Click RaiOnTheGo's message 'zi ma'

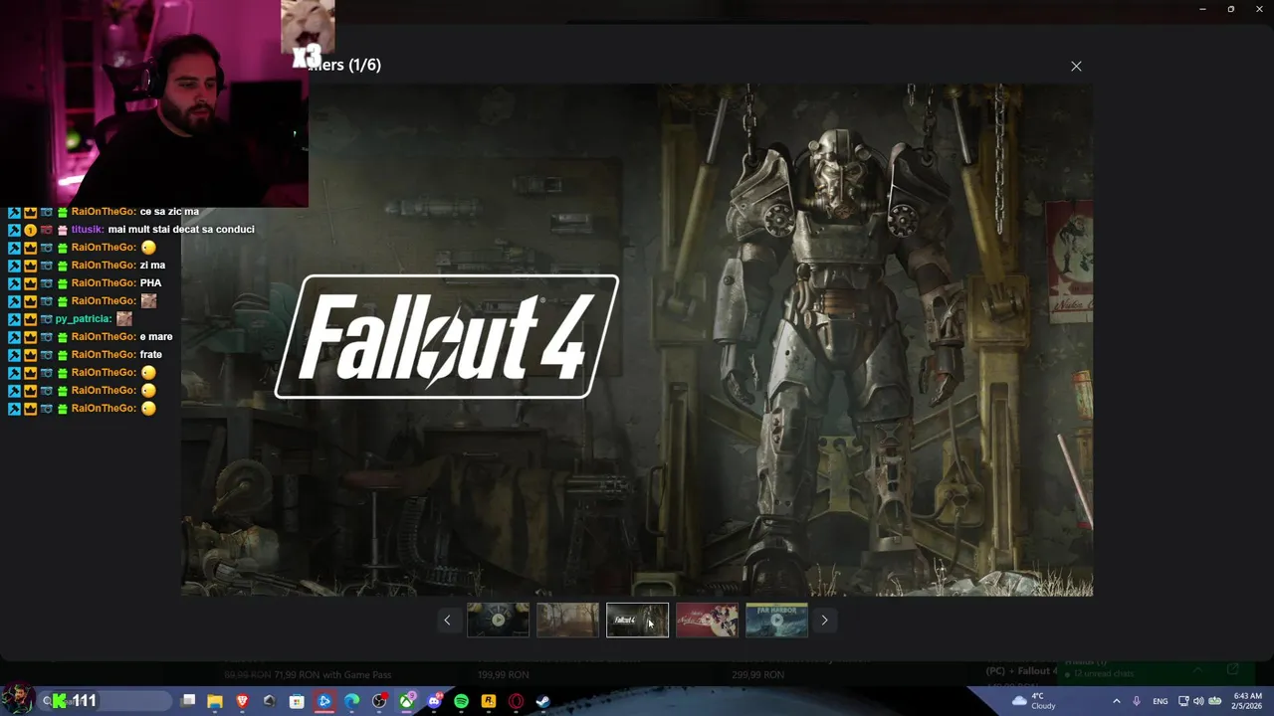(152, 266)
